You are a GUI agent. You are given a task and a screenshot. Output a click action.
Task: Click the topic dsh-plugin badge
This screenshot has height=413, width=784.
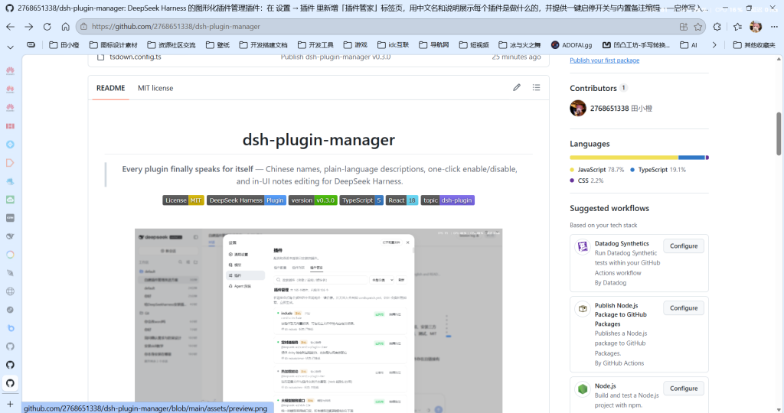(447, 200)
